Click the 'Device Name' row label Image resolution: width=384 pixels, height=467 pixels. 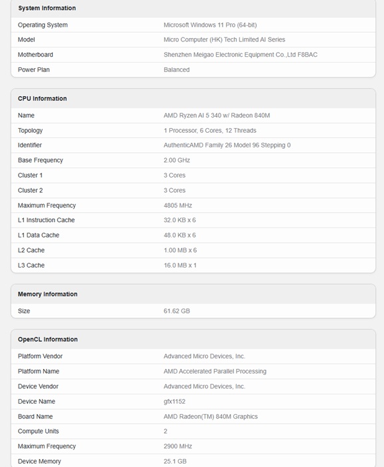click(36, 402)
